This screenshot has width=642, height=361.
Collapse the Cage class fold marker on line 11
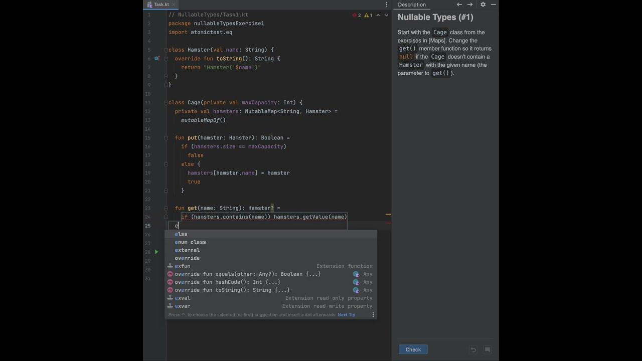pos(166,102)
